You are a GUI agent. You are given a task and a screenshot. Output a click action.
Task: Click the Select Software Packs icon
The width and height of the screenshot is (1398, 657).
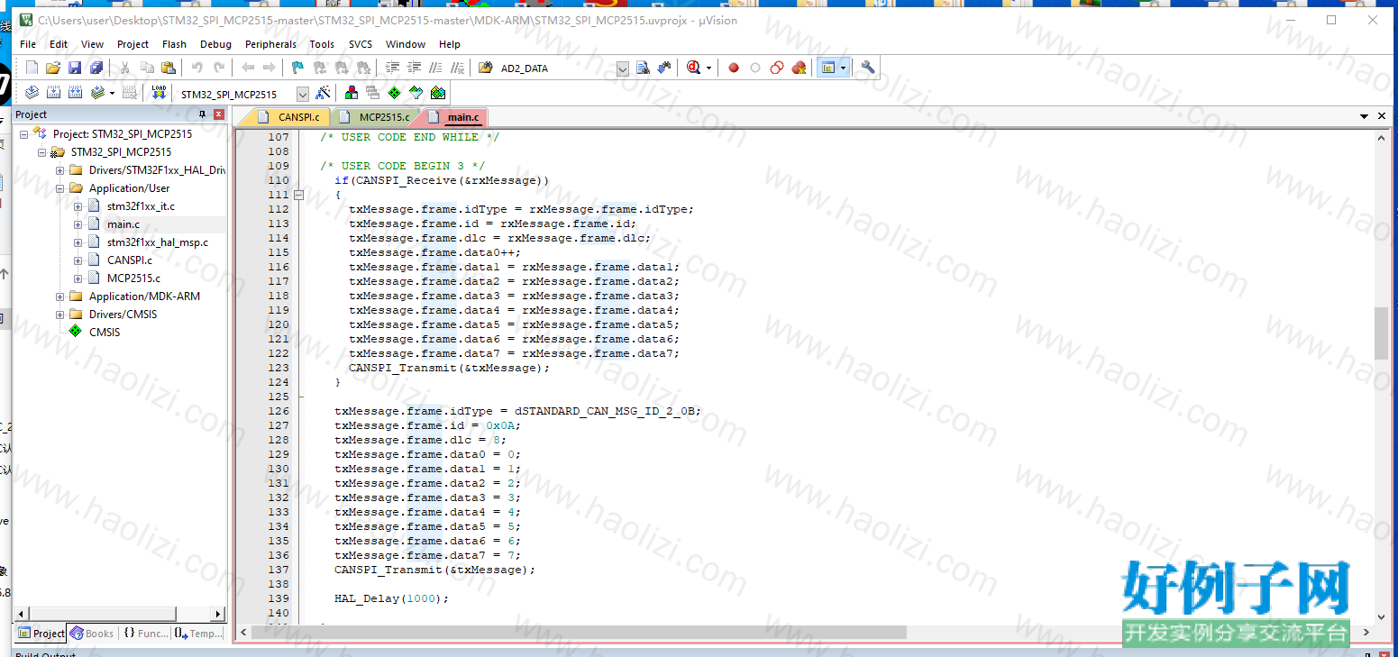coord(416,93)
